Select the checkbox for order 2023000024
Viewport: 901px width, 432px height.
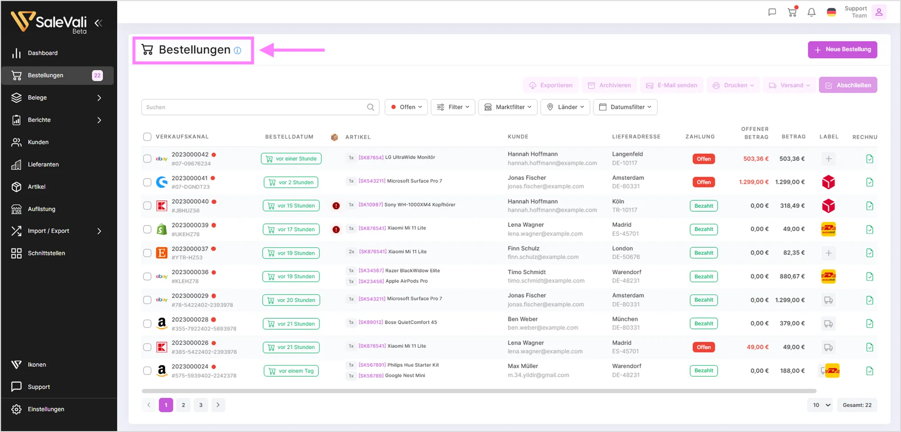tap(147, 371)
